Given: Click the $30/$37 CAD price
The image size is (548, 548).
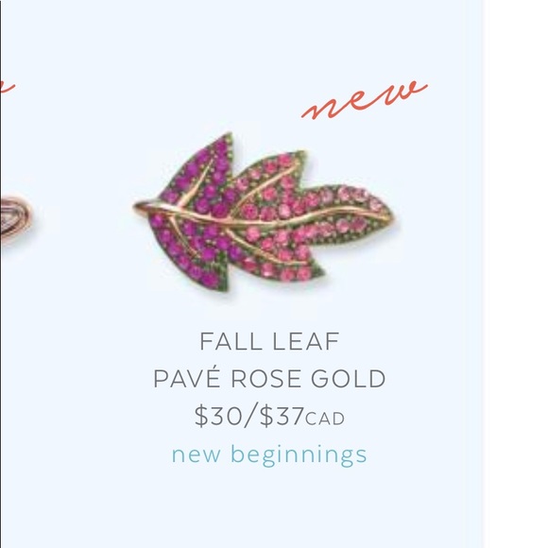Looking at the screenshot, I should click(269, 416).
